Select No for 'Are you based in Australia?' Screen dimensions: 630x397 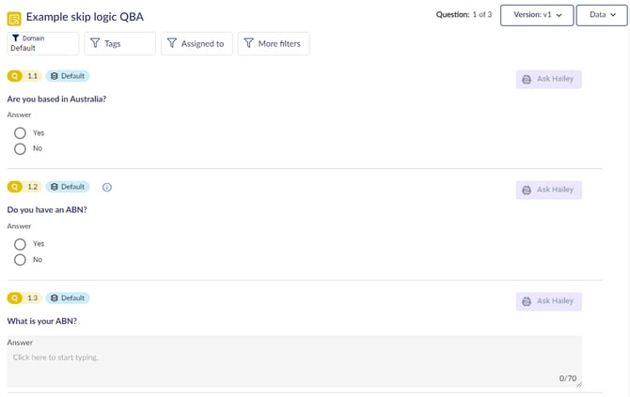[20, 148]
